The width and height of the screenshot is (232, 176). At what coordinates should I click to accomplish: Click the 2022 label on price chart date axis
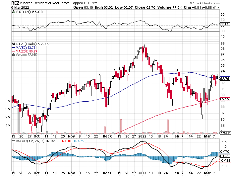pos(142,136)
